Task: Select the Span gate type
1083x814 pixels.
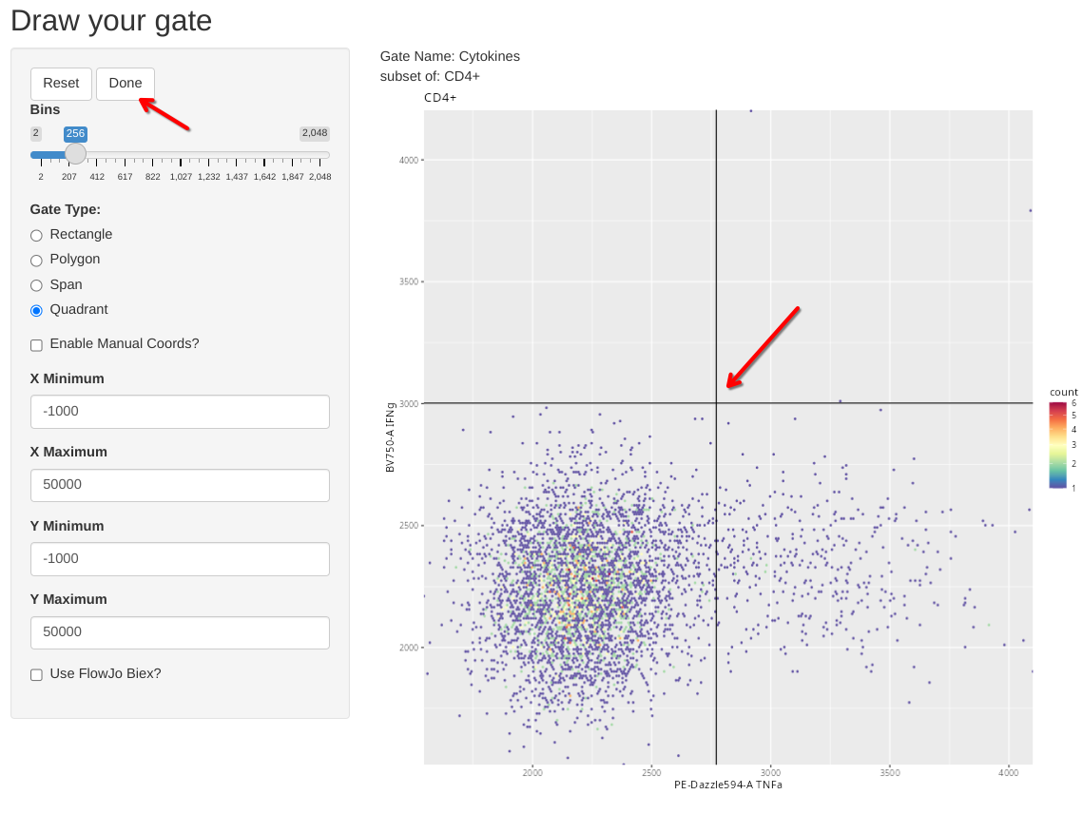Action: tap(36, 285)
